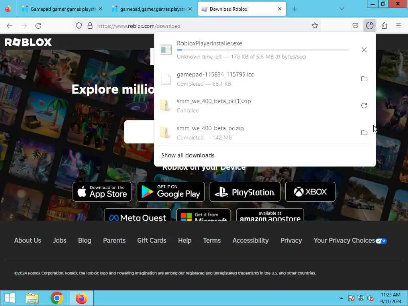This screenshot has height=306, width=408.
Task: Click the RobloxPlayerInstaller.exe download progress bar
Action: 263,50
